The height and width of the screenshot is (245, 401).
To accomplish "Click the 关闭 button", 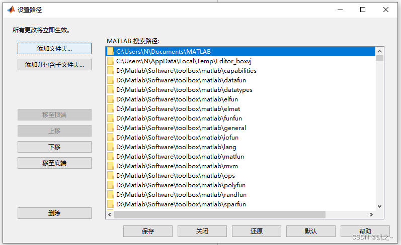I will pyautogui.click(x=202, y=231).
